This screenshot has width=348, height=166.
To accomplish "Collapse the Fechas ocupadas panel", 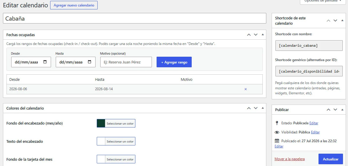I will click(x=263, y=35).
